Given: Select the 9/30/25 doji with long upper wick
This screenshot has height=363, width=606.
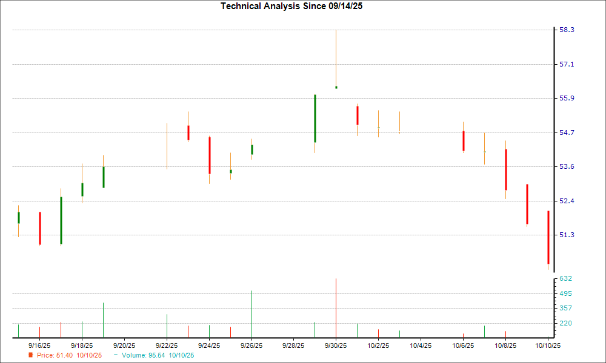Looking at the screenshot, I should coord(336,87).
